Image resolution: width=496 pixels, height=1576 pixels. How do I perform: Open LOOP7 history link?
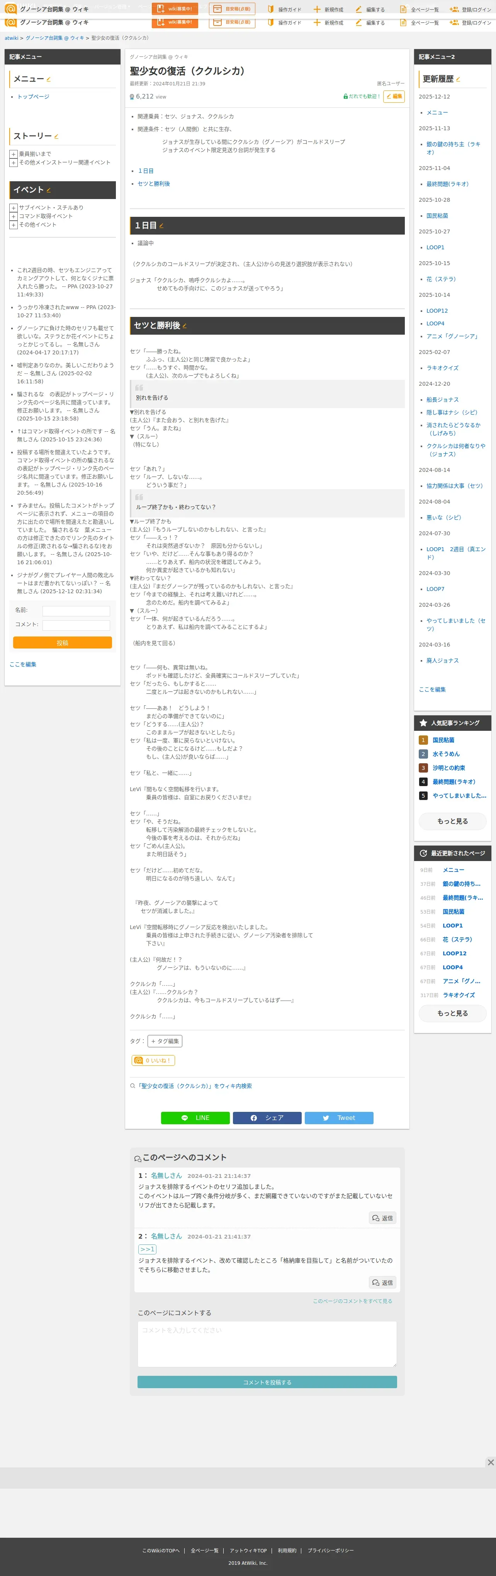[435, 589]
